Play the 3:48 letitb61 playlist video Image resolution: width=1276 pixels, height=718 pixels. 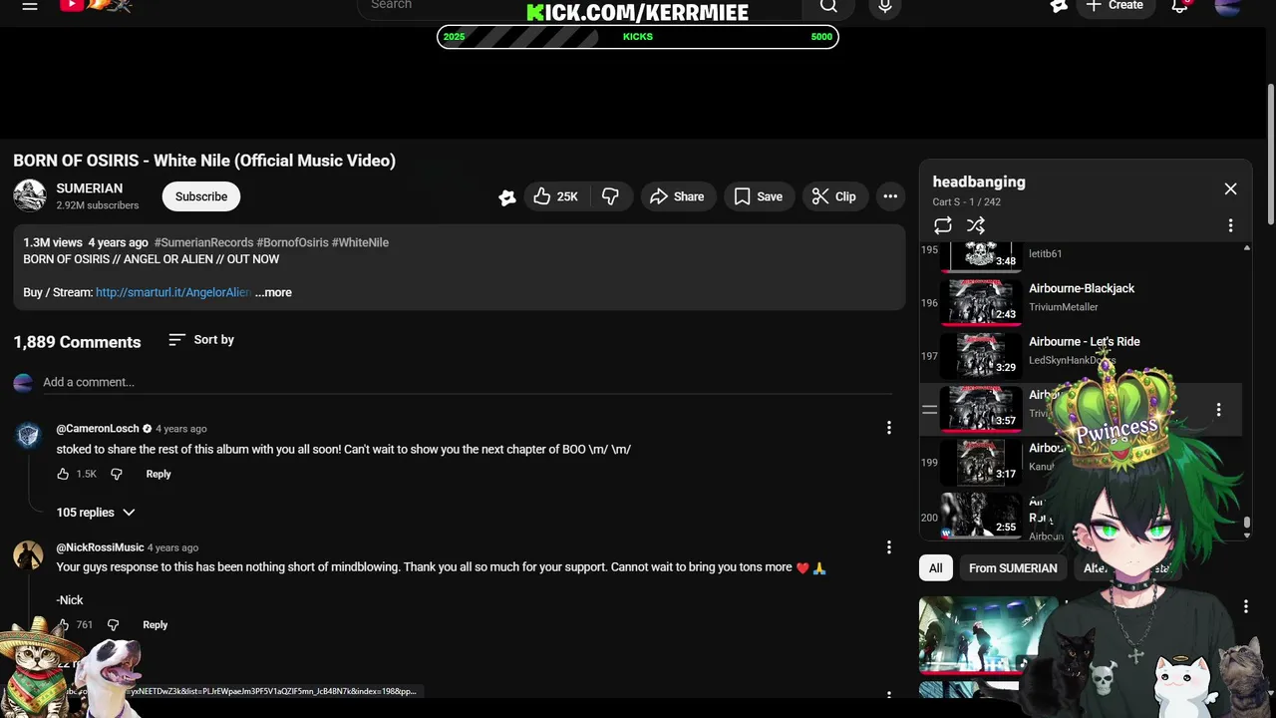tap(981, 256)
